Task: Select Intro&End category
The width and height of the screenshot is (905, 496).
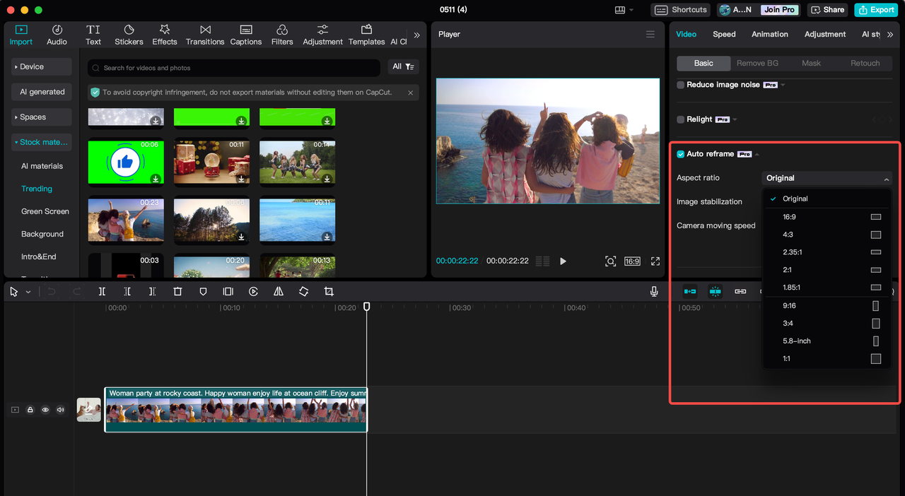Action: pos(38,256)
